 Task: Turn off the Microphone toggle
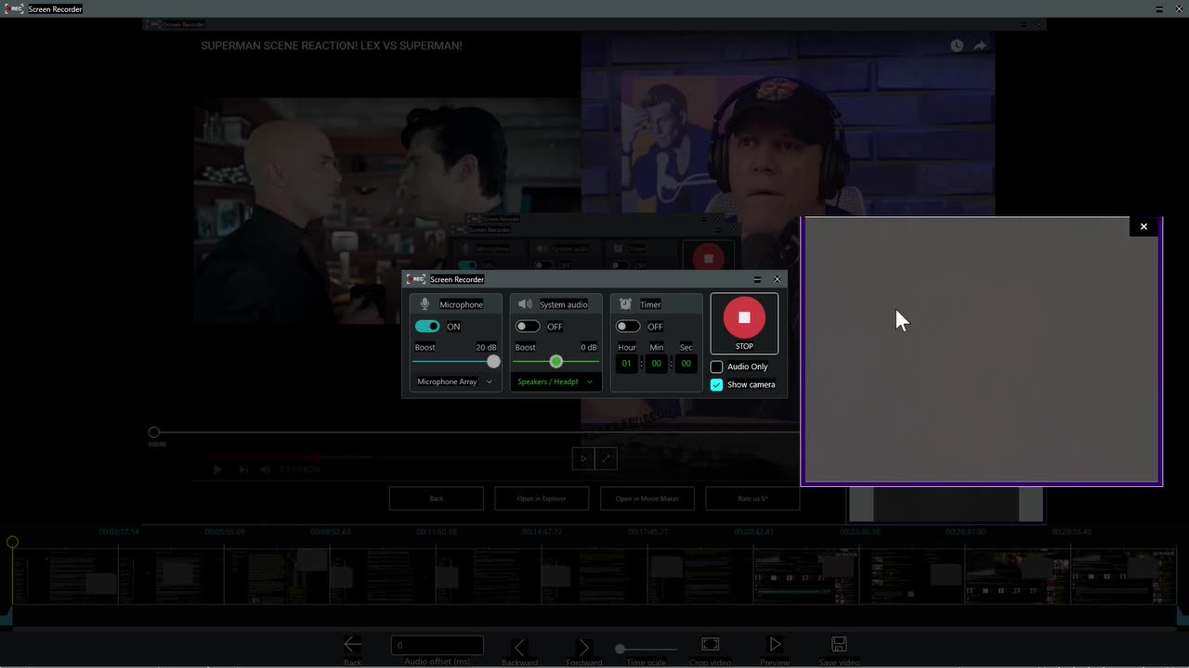427,327
